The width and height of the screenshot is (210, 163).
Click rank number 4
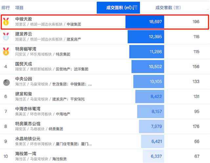point(6,67)
